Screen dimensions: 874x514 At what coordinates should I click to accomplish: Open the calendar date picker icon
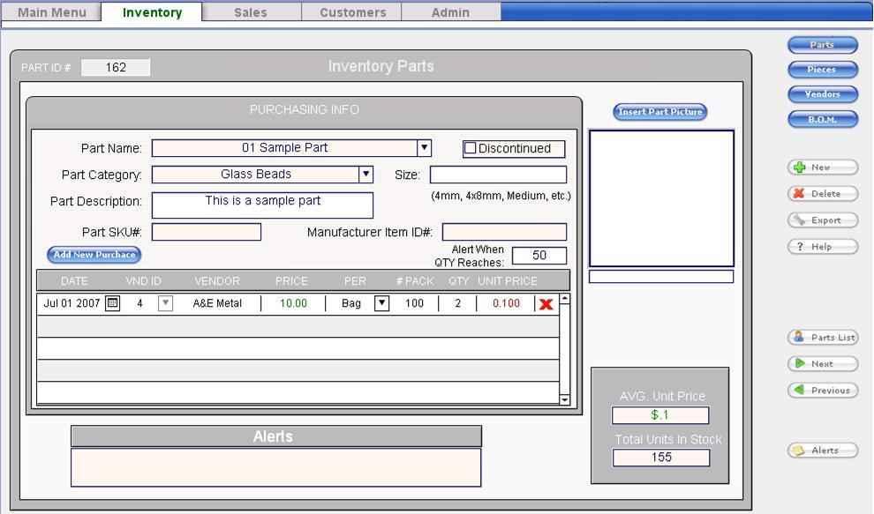pyautogui.click(x=112, y=303)
